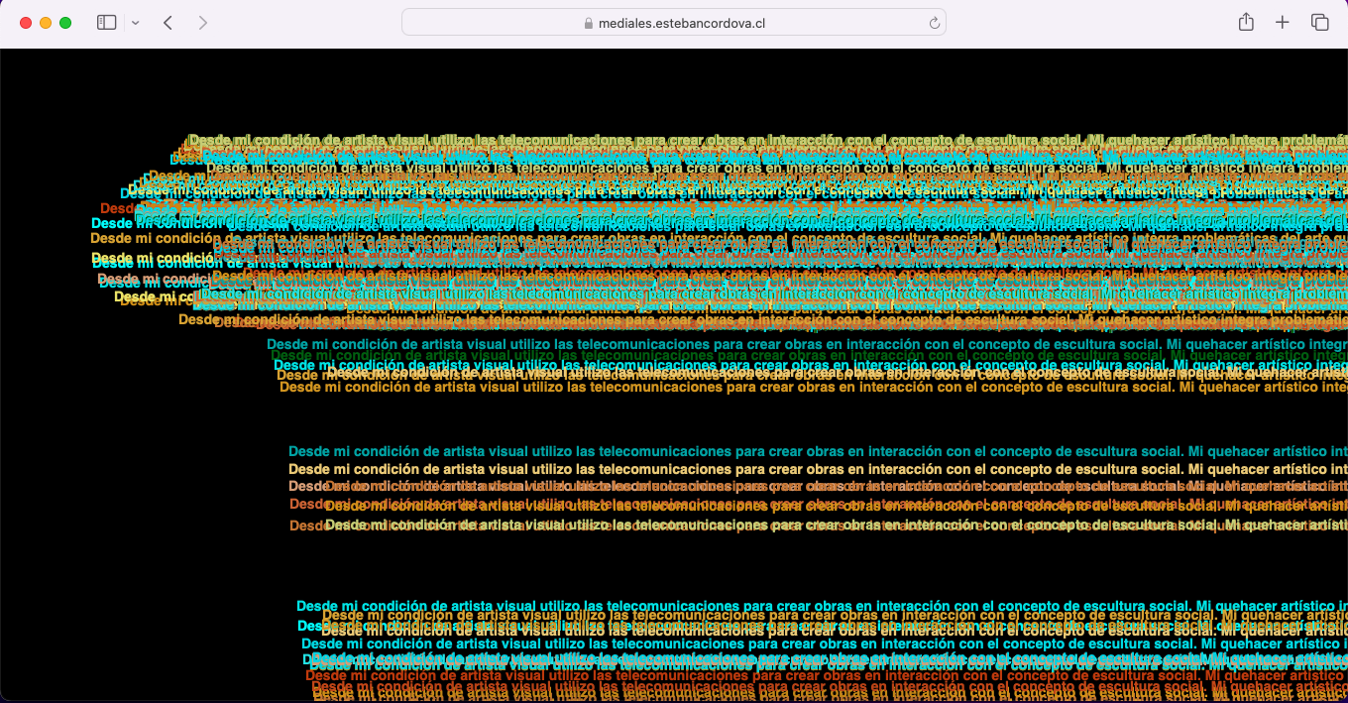
Task: Open the Share menu
Action: (1246, 22)
